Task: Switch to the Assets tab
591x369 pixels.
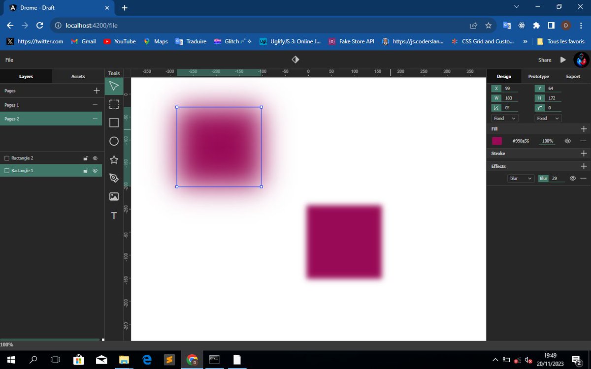Action: [78, 76]
